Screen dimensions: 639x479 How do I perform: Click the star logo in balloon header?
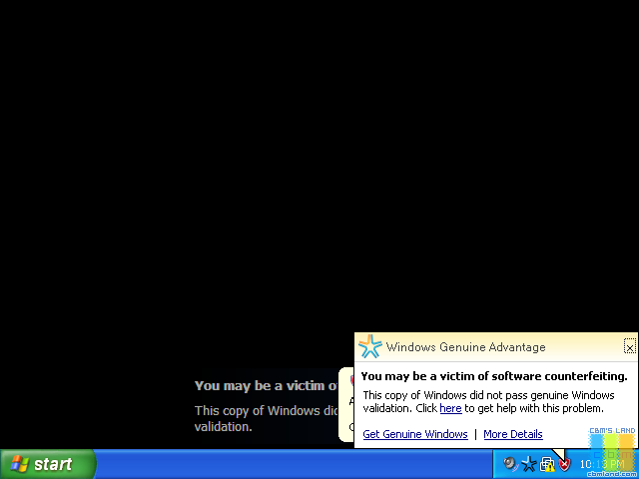tap(370, 346)
